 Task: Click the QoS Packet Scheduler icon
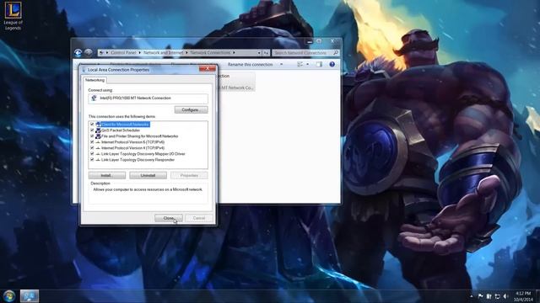pos(98,130)
